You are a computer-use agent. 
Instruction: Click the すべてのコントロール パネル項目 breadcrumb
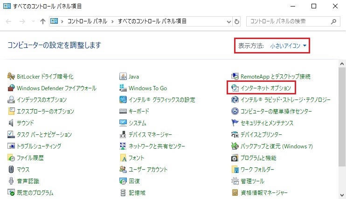click(x=152, y=21)
